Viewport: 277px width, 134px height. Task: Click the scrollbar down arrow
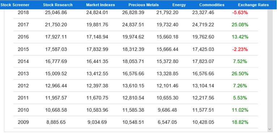coord(269,129)
